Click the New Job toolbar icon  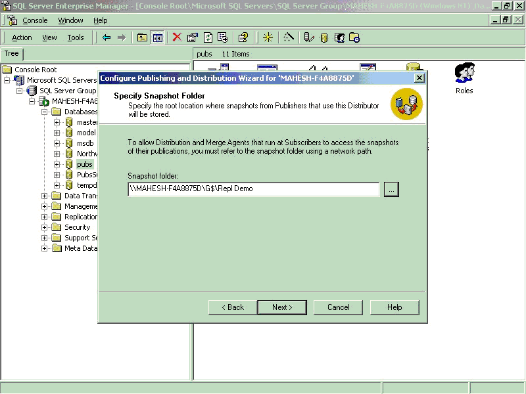click(354, 37)
